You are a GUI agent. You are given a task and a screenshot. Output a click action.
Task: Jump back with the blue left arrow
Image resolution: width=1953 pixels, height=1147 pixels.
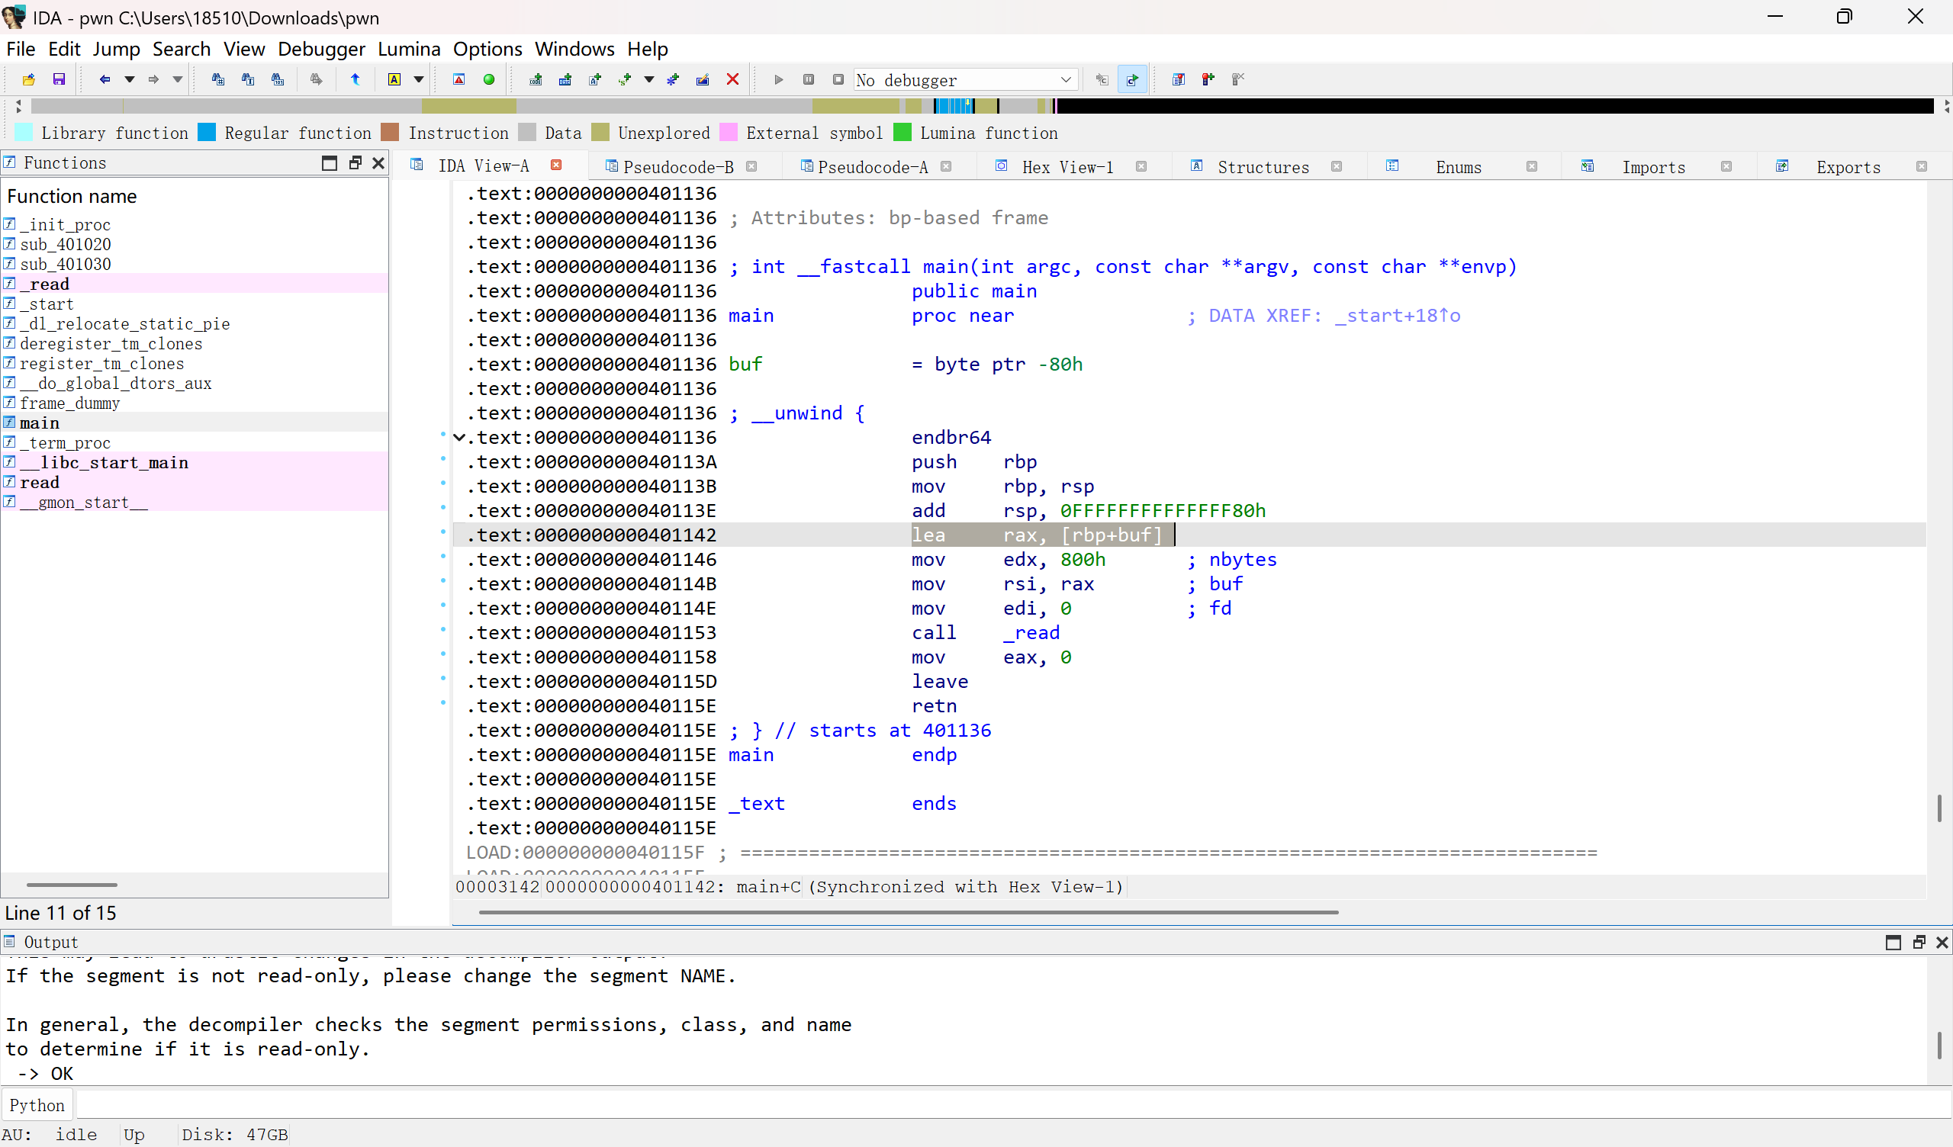105,79
